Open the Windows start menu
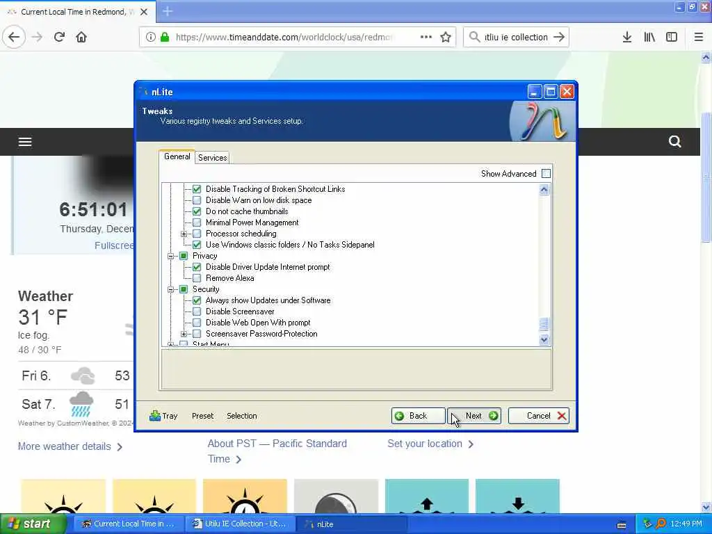This screenshot has width=712, height=534. coord(33,524)
